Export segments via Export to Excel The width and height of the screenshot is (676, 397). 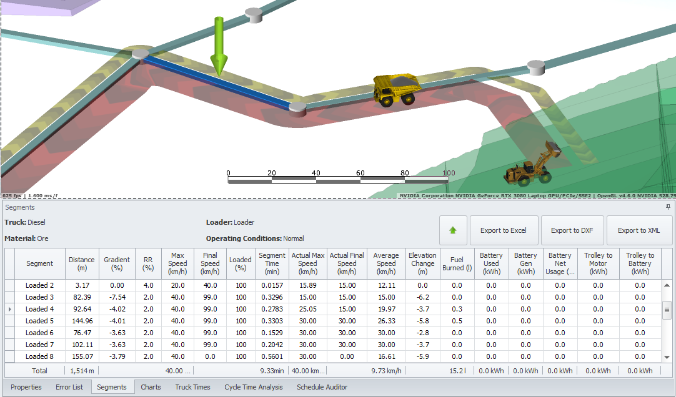click(503, 230)
